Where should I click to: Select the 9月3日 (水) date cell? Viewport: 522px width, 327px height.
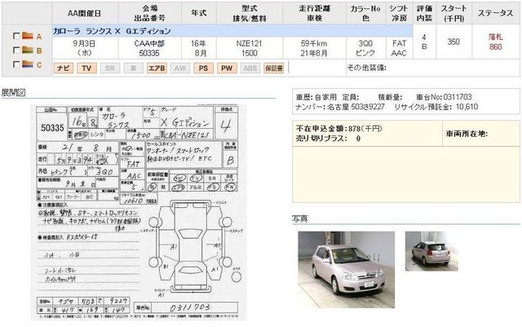coord(85,48)
